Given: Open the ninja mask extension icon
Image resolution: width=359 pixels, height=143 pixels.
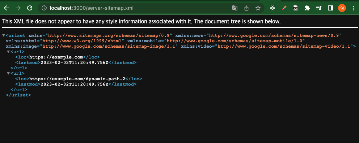Looking at the screenshot, I should [296, 8].
